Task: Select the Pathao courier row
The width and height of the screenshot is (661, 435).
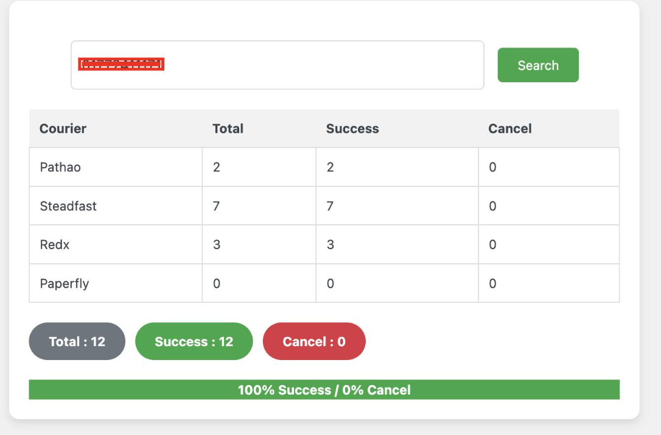Action: [60, 167]
